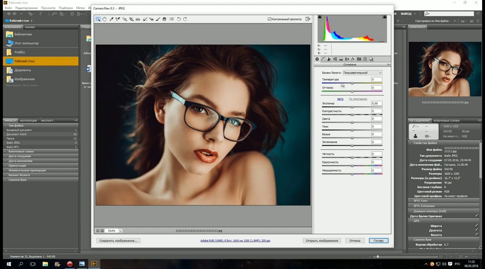
Task: Open the Подборки menu
Action: (66, 8)
